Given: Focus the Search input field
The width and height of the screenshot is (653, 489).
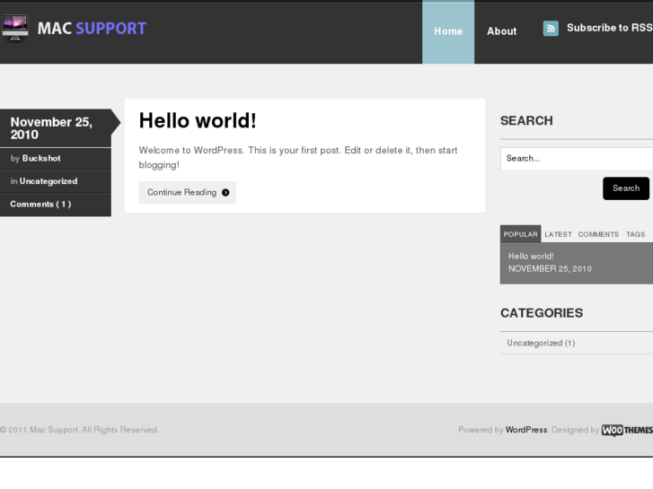Looking at the screenshot, I should [575, 159].
